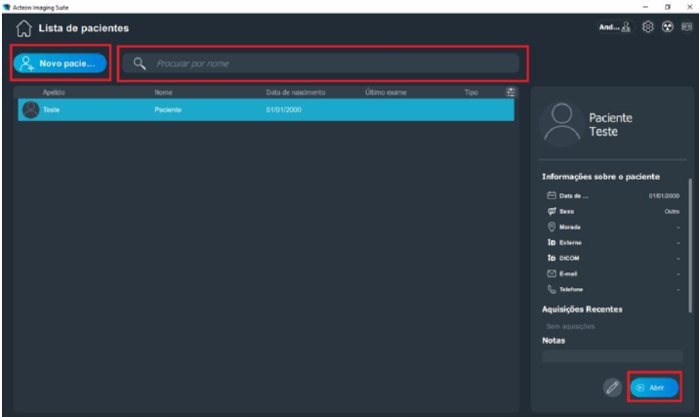Click the magnifier icon in search bar

[140, 63]
